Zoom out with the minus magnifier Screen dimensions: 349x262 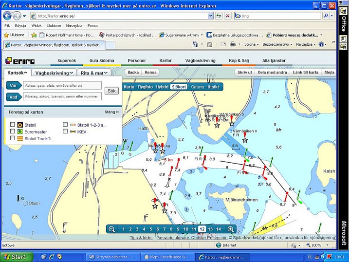112,229
